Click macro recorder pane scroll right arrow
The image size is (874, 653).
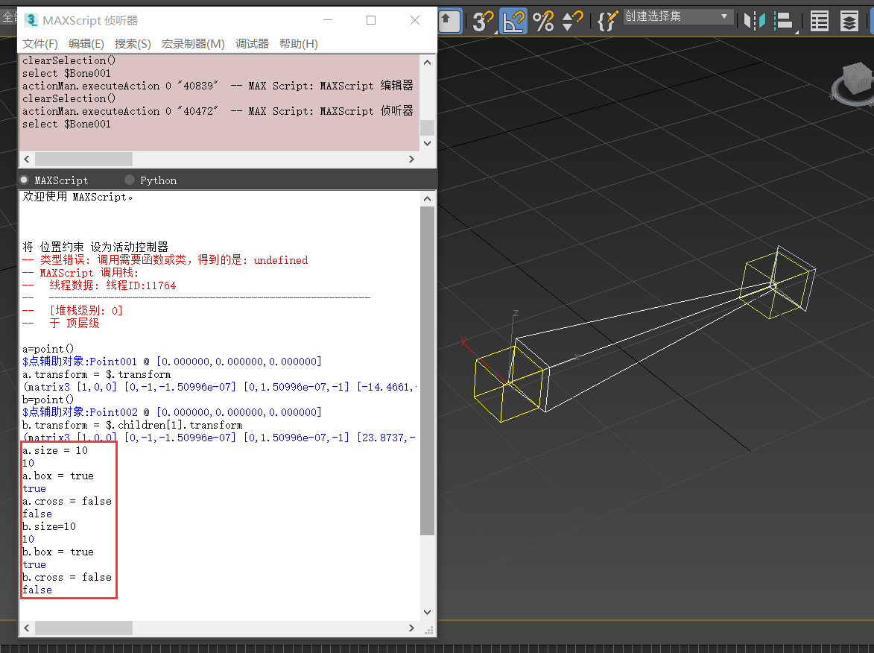pyautogui.click(x=411, y=159)
